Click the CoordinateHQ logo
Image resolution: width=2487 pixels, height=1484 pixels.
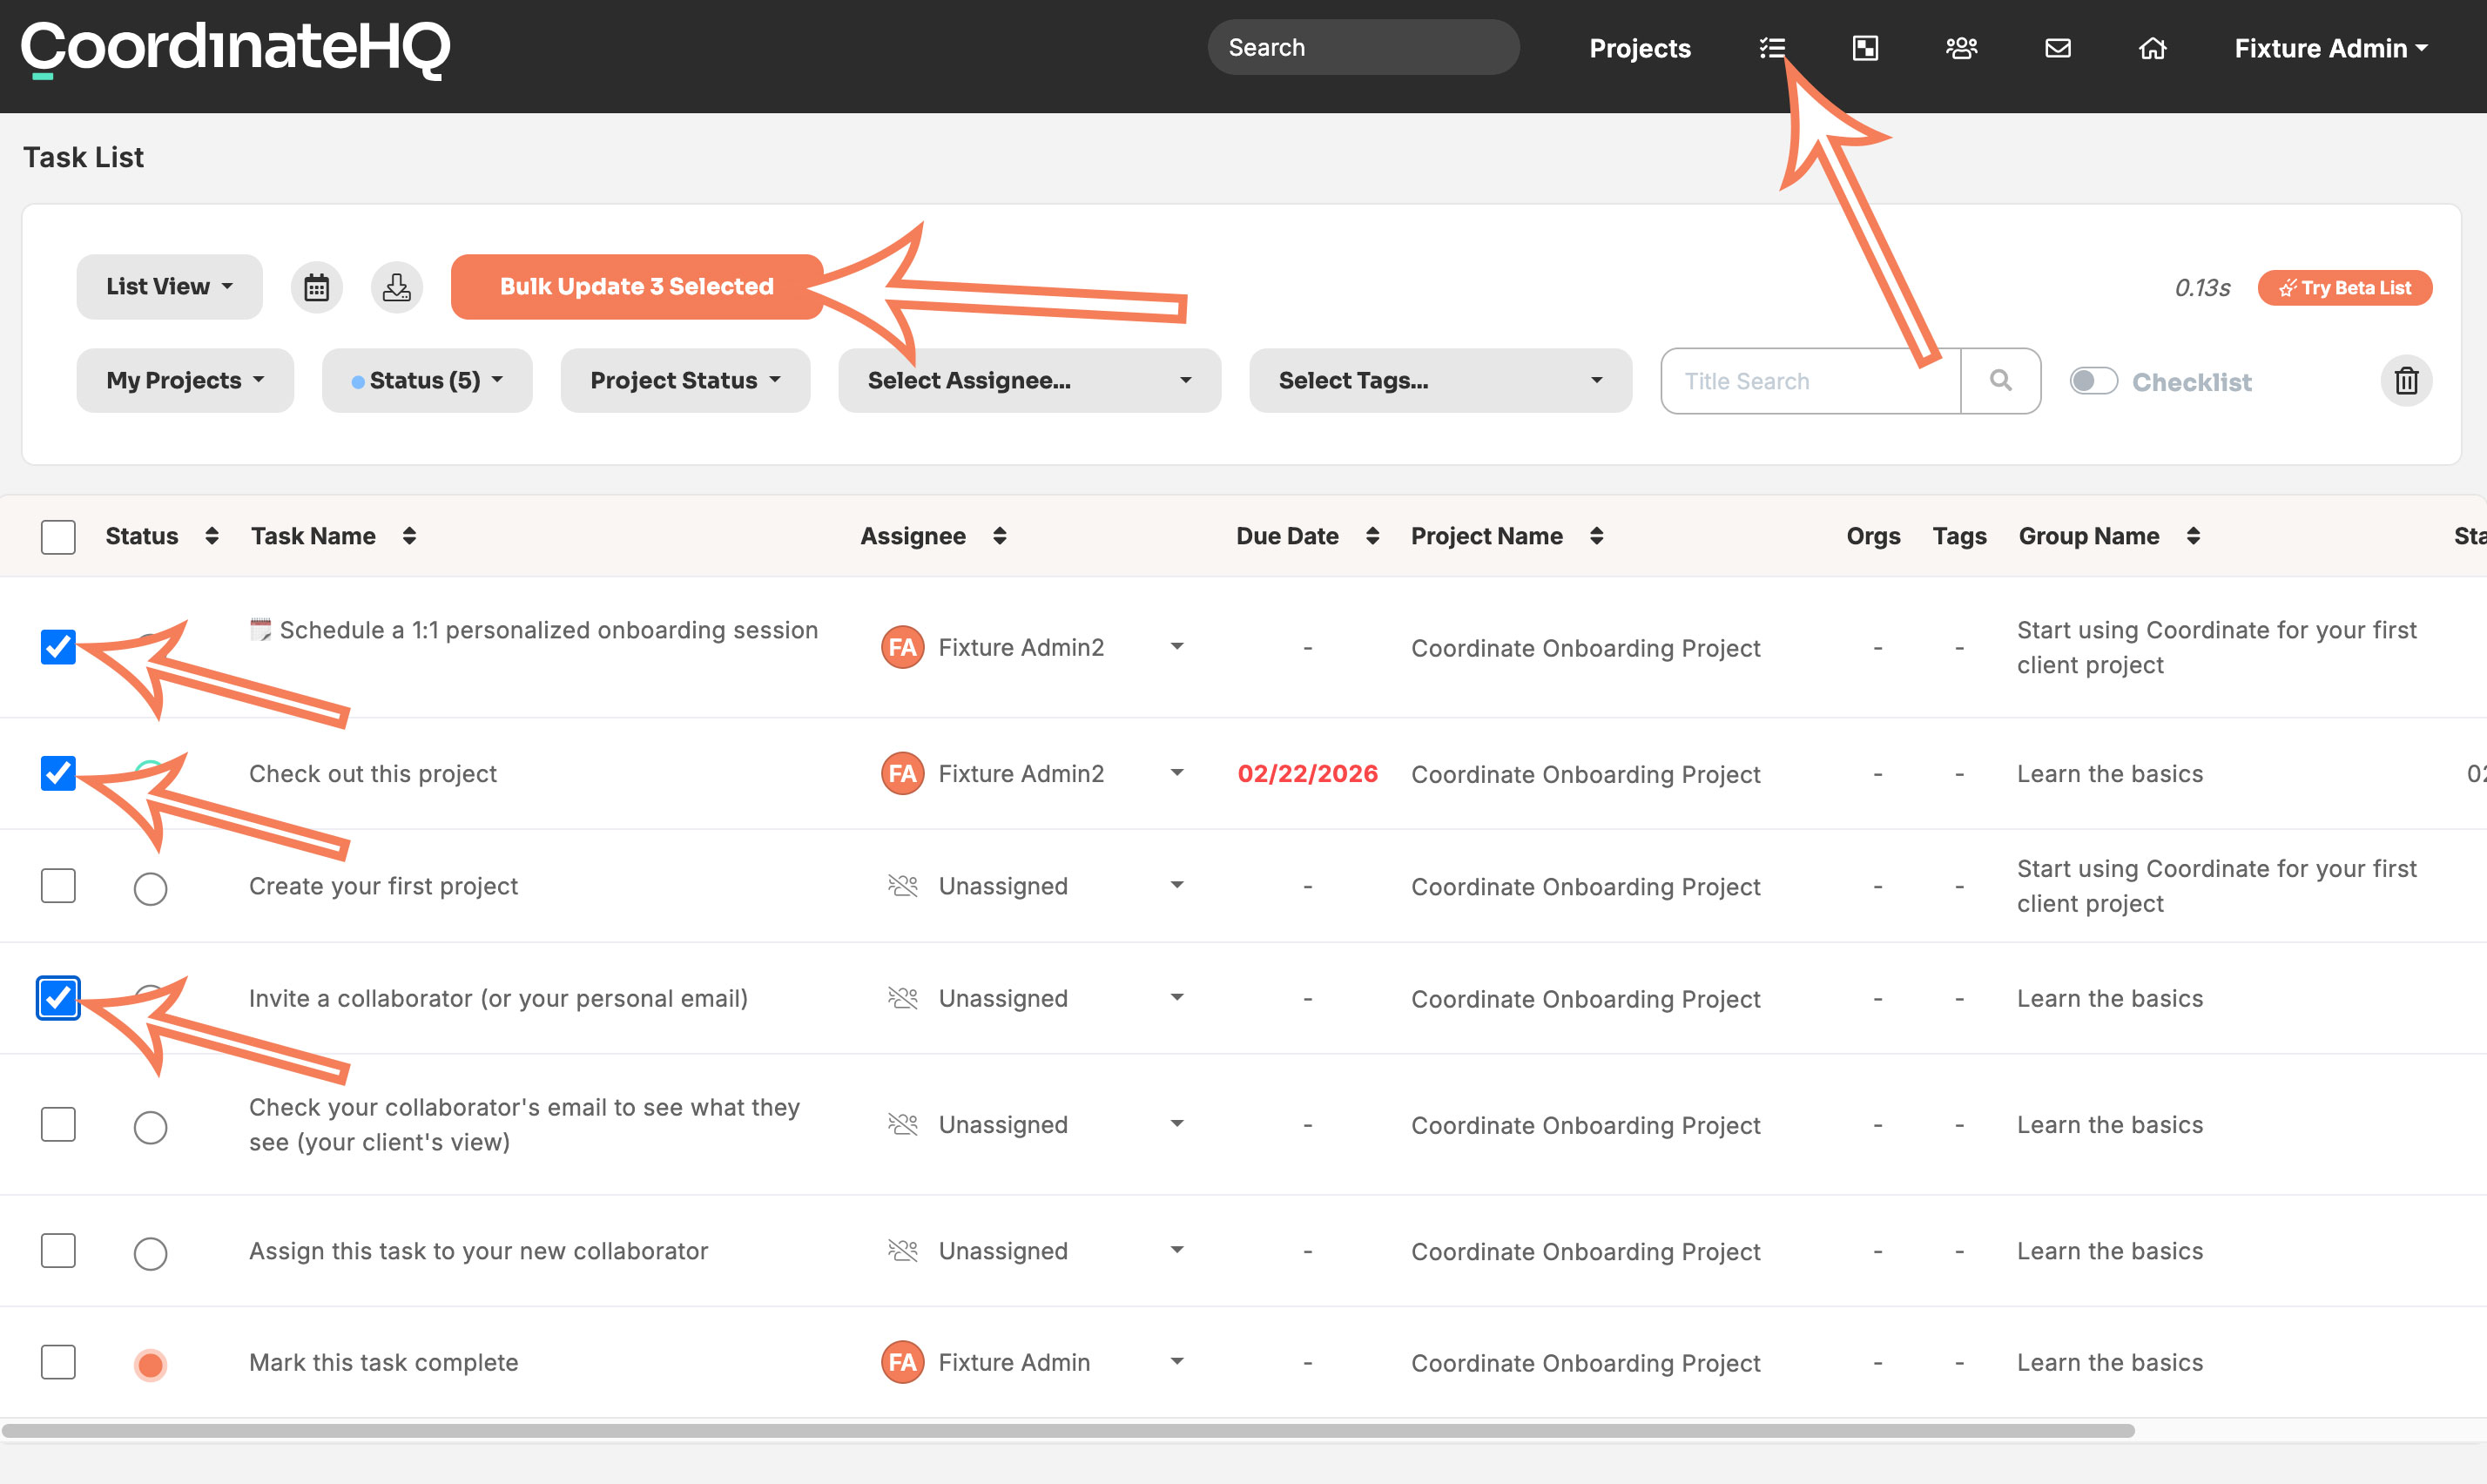(x=236, y=48)
